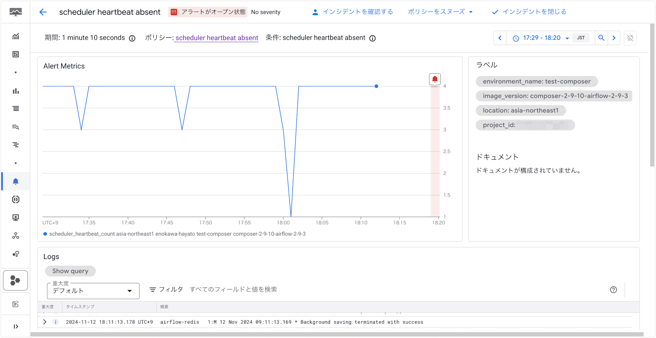This screenshot has height=338, width=656.
Task: Click the horizontal scrollbar at bottom
Action: pos(337,334)
